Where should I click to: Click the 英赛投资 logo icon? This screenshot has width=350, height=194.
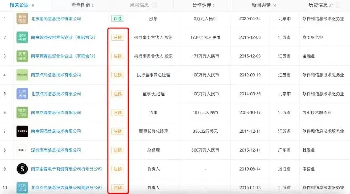point(22,56)
